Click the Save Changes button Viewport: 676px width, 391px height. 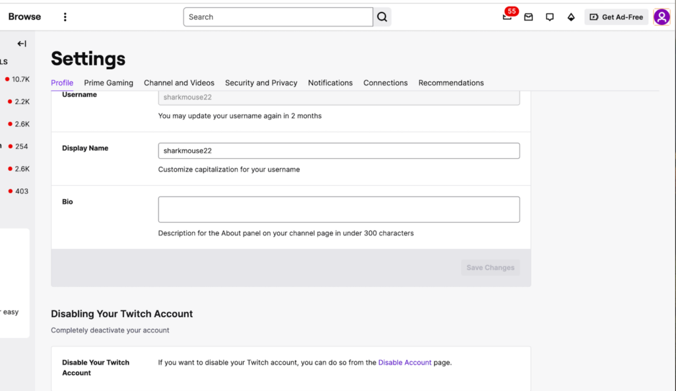click(490, 267)
